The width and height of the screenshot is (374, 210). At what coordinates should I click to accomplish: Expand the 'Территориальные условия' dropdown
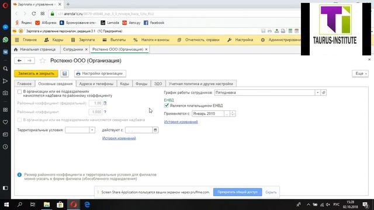92,130
